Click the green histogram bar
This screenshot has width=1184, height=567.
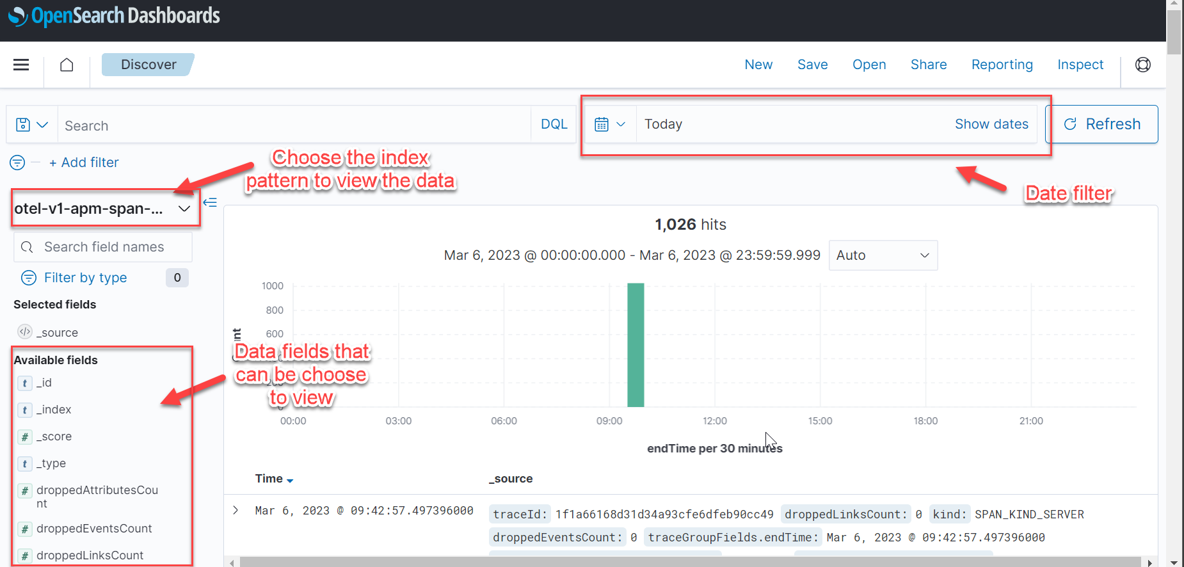coord(636,345)
